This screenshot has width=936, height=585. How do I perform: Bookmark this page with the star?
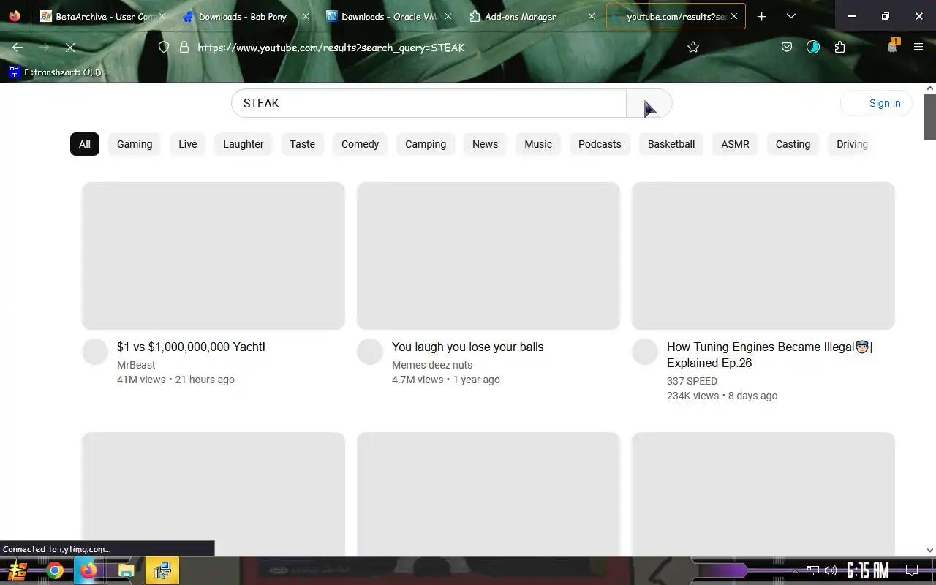click(693, 47)
